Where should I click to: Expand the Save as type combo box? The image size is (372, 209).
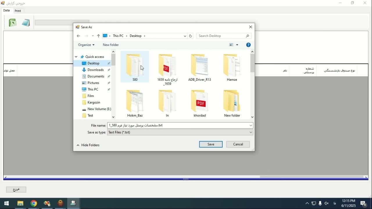pyautogui.click(x=251, y=132)
